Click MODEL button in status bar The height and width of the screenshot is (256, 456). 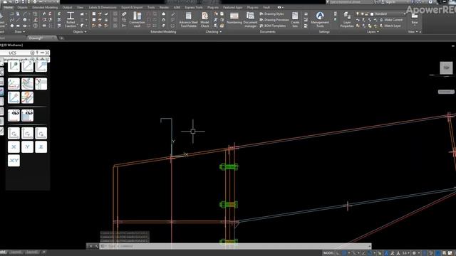point(328,253)
